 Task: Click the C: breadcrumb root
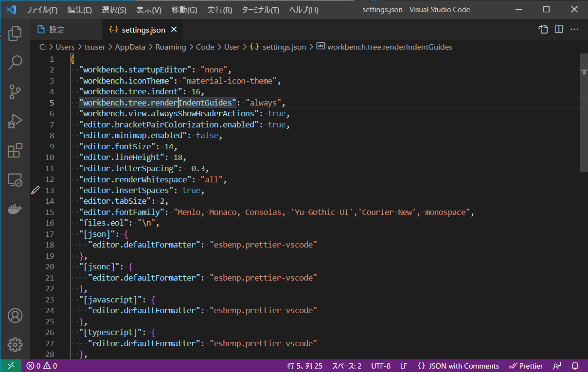tap(43, 47)
